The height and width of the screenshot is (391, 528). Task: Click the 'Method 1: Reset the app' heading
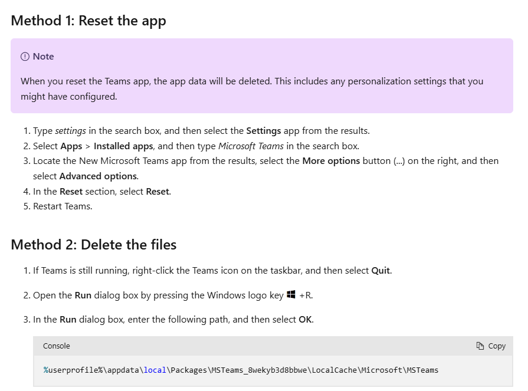(88, 21)
